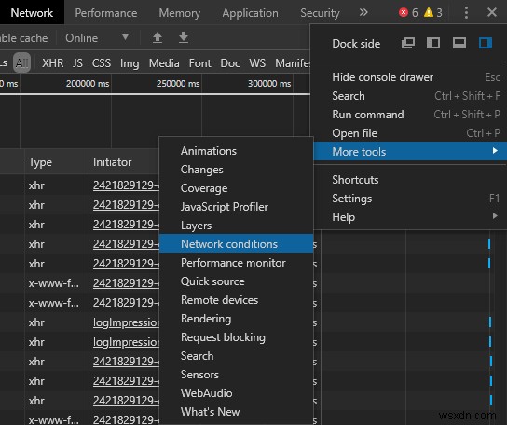Sort by the Initiator column header
Viewport: 507px width, 425px height.
(x=124, y=162)
